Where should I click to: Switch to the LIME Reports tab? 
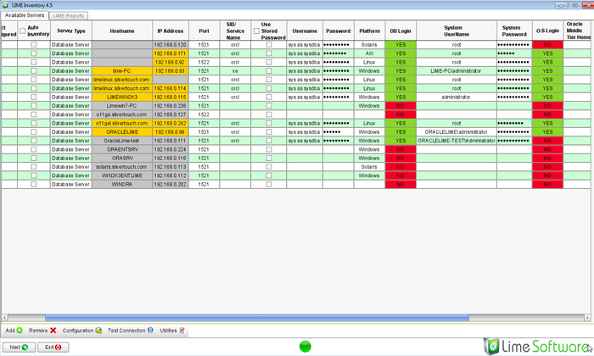point(69,15)
